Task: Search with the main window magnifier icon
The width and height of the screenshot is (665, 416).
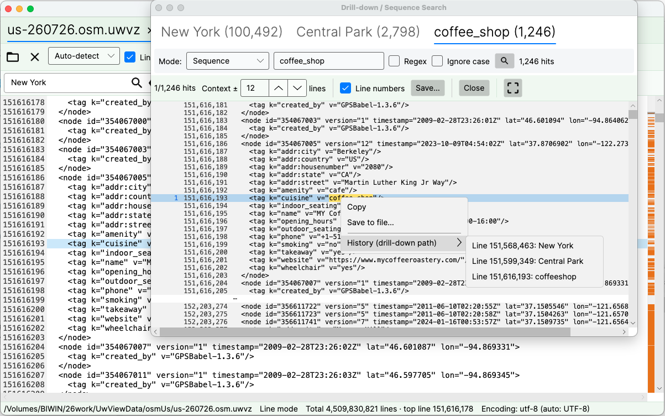Action: coord(137,82)
